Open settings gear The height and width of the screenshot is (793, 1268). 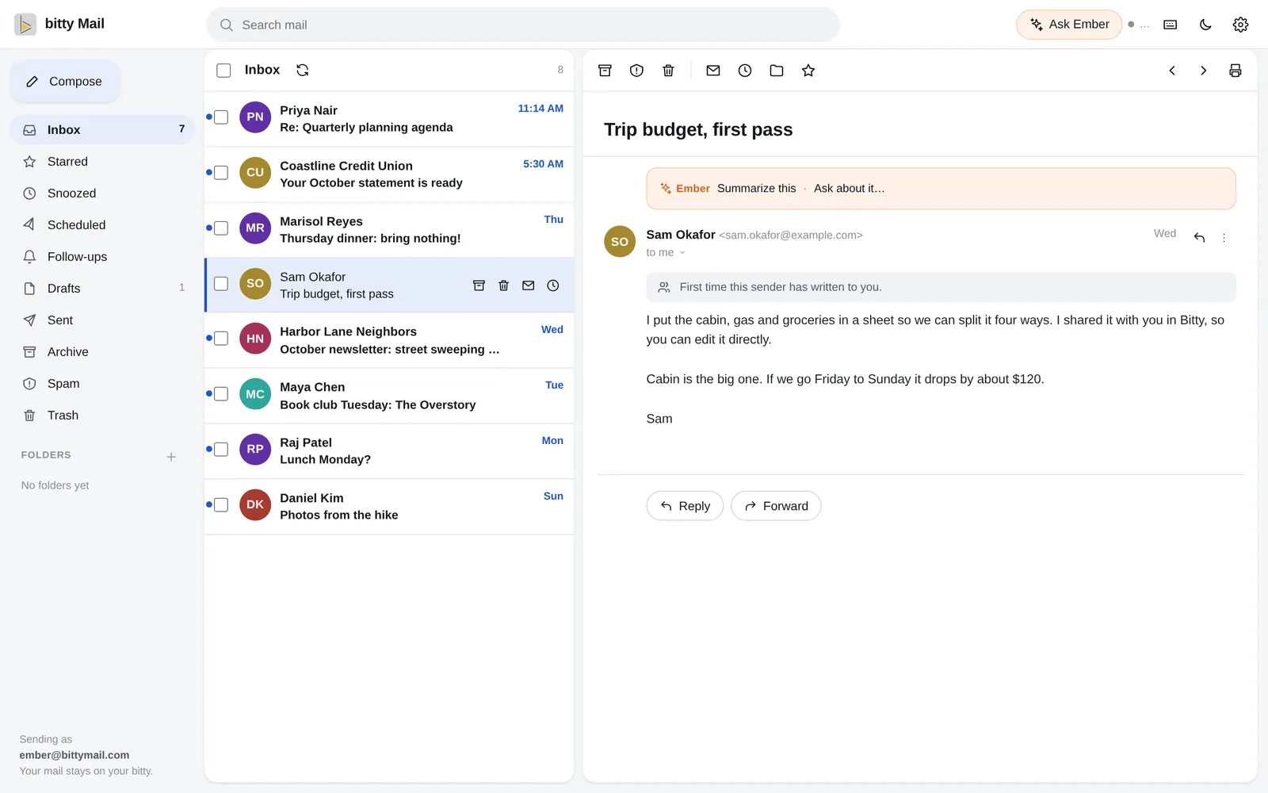pos(1240,25)
